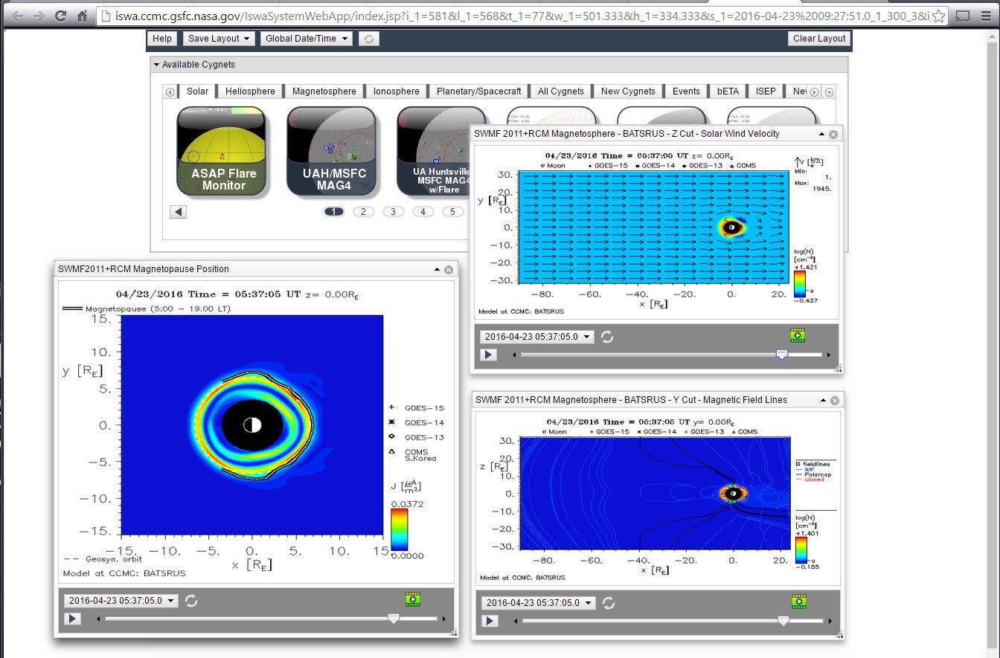Select cygnet page 4
The height and width of the screenshot is (658, 1000).
(x=423, y=212)
